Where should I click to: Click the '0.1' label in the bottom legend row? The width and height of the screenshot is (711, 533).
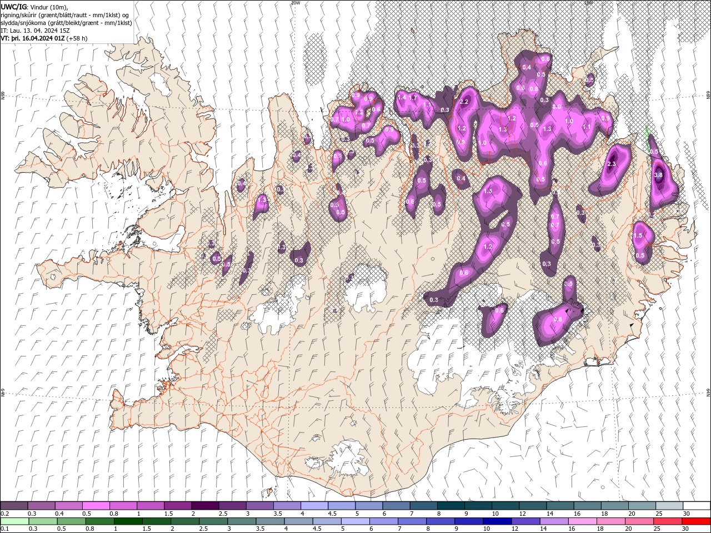tap(5, 529)
